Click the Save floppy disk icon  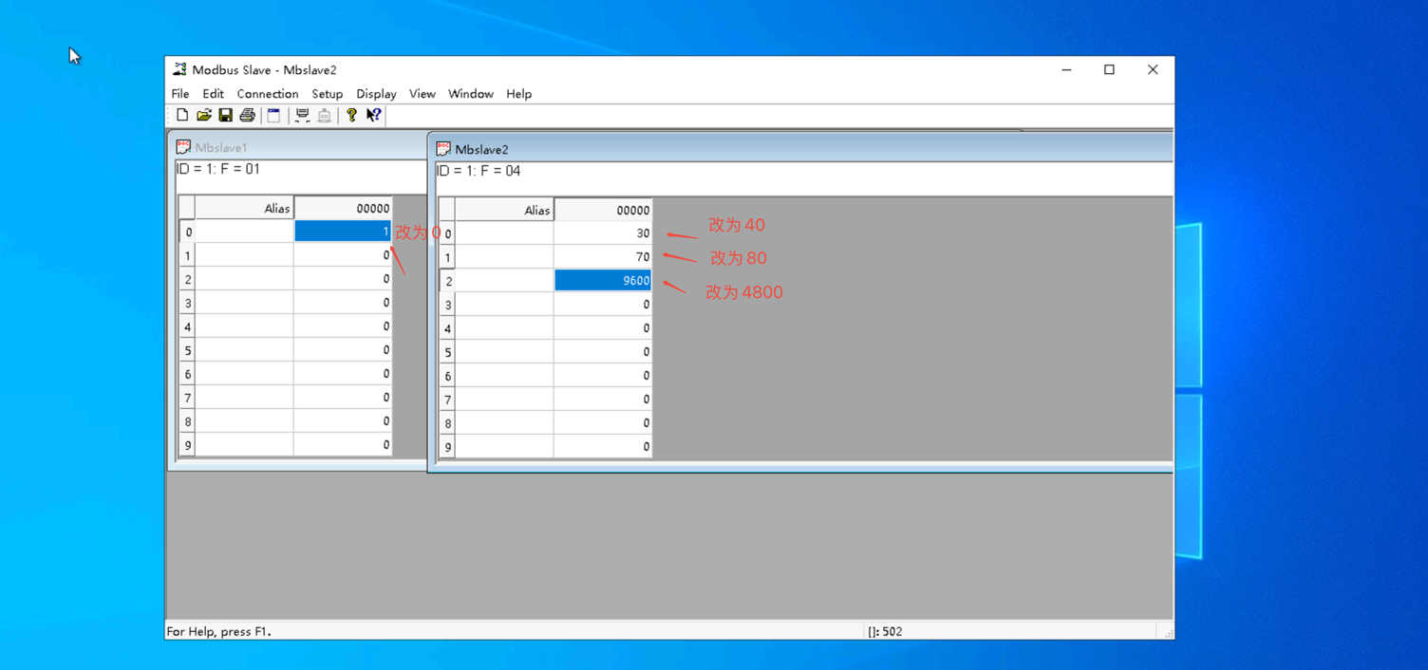(x=226, y=115)
